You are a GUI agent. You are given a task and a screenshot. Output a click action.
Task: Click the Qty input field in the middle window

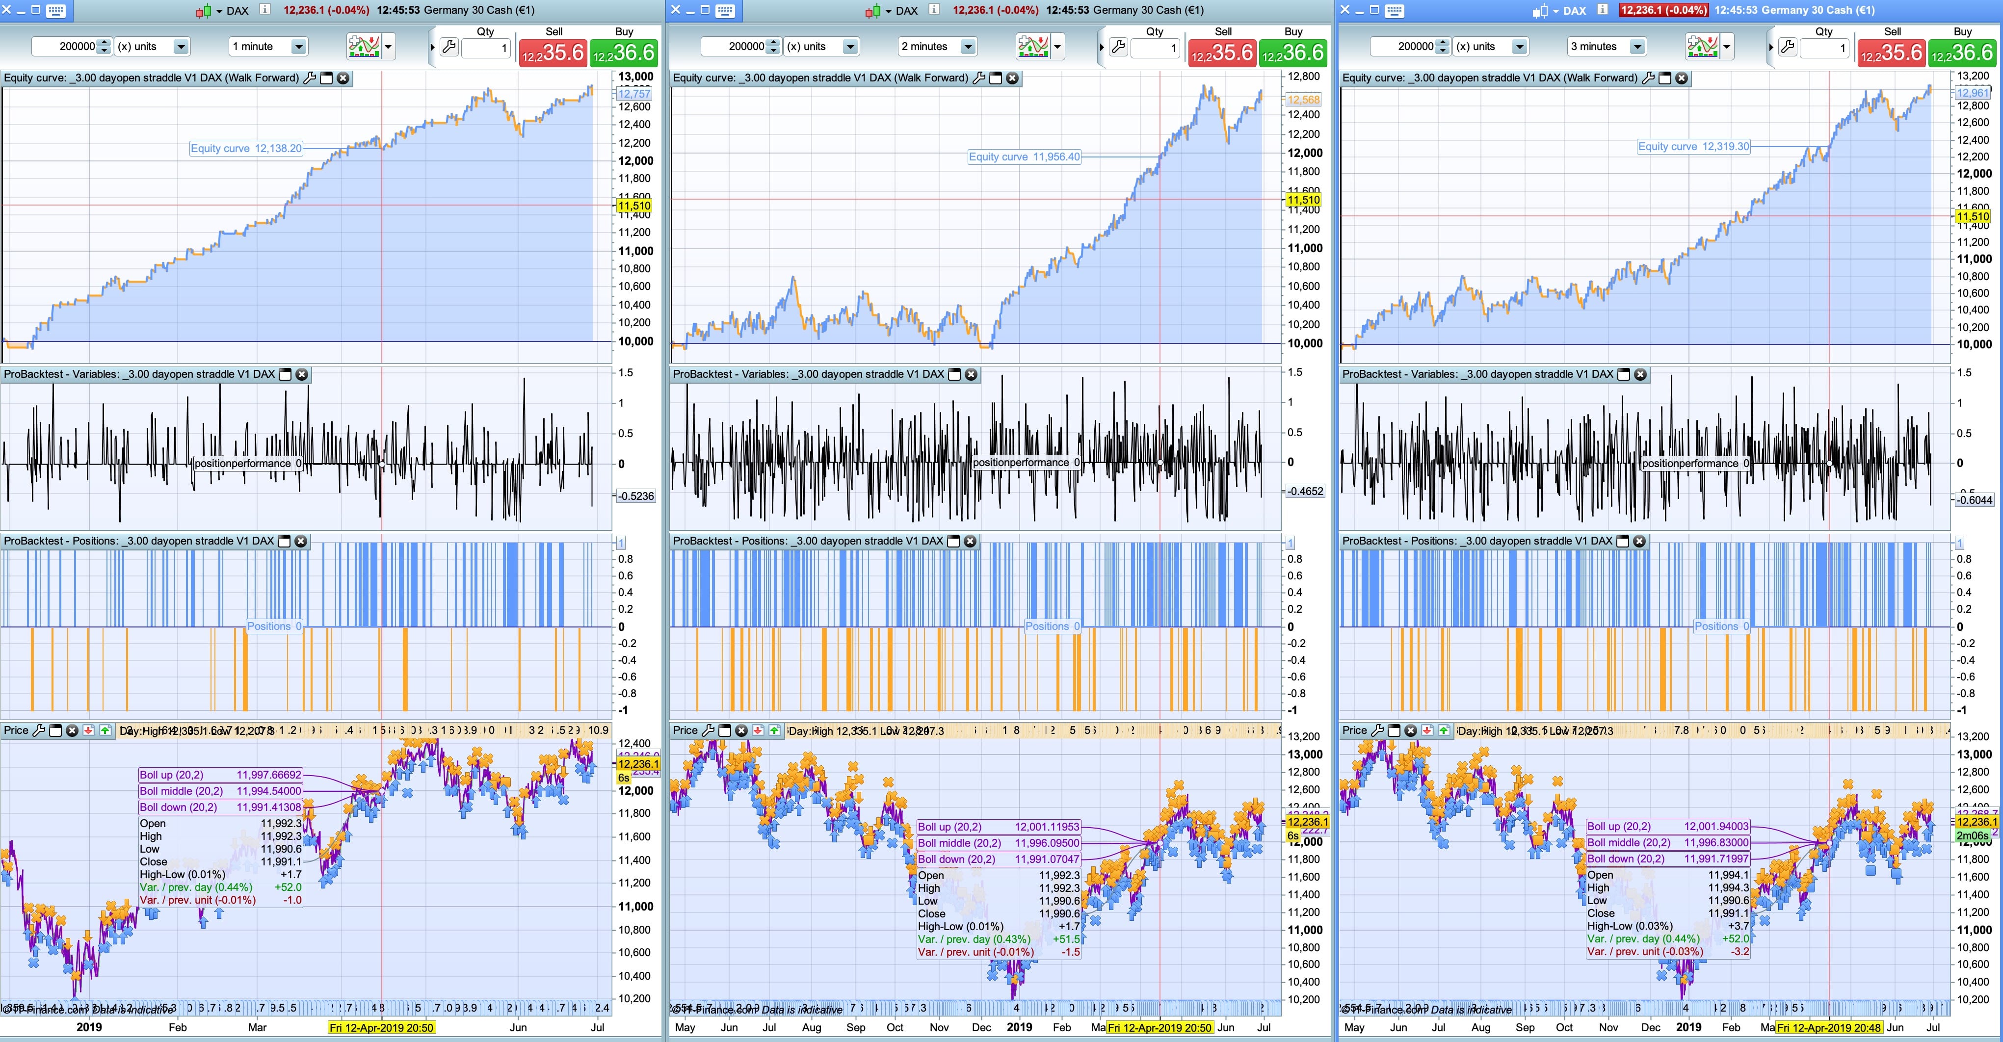coord(1155,48)
